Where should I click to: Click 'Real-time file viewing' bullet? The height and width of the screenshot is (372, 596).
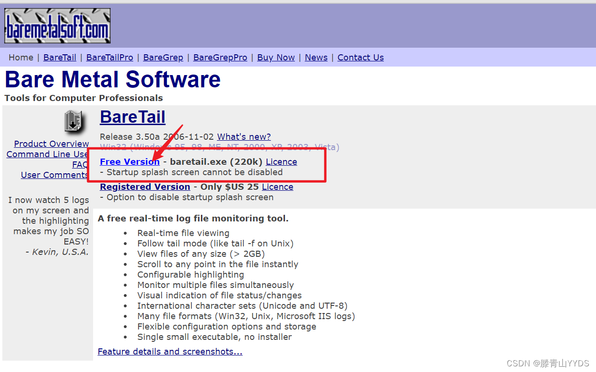(x=183, y=233)
